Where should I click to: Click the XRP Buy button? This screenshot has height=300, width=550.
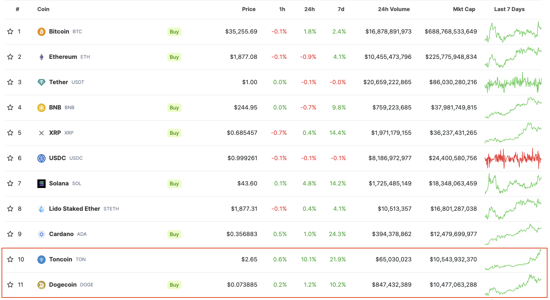pyautogui.click(x=174, y=133)
